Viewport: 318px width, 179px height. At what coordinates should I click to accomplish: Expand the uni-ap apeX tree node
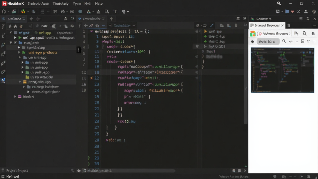(x=15, y=38)
